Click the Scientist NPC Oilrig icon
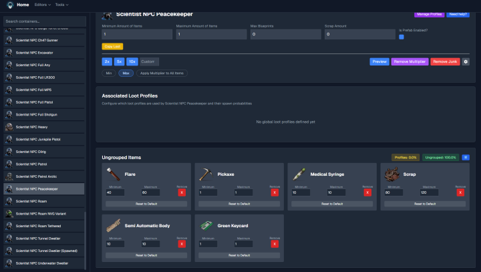The height and width of the screenshot is (272, 481). tap(9, 152)
